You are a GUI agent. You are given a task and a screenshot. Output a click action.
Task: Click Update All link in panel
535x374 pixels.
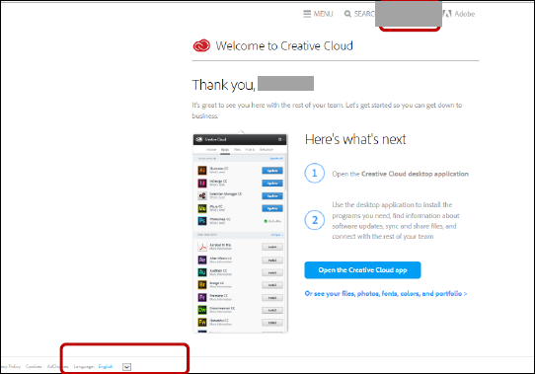tap(276, 158)
